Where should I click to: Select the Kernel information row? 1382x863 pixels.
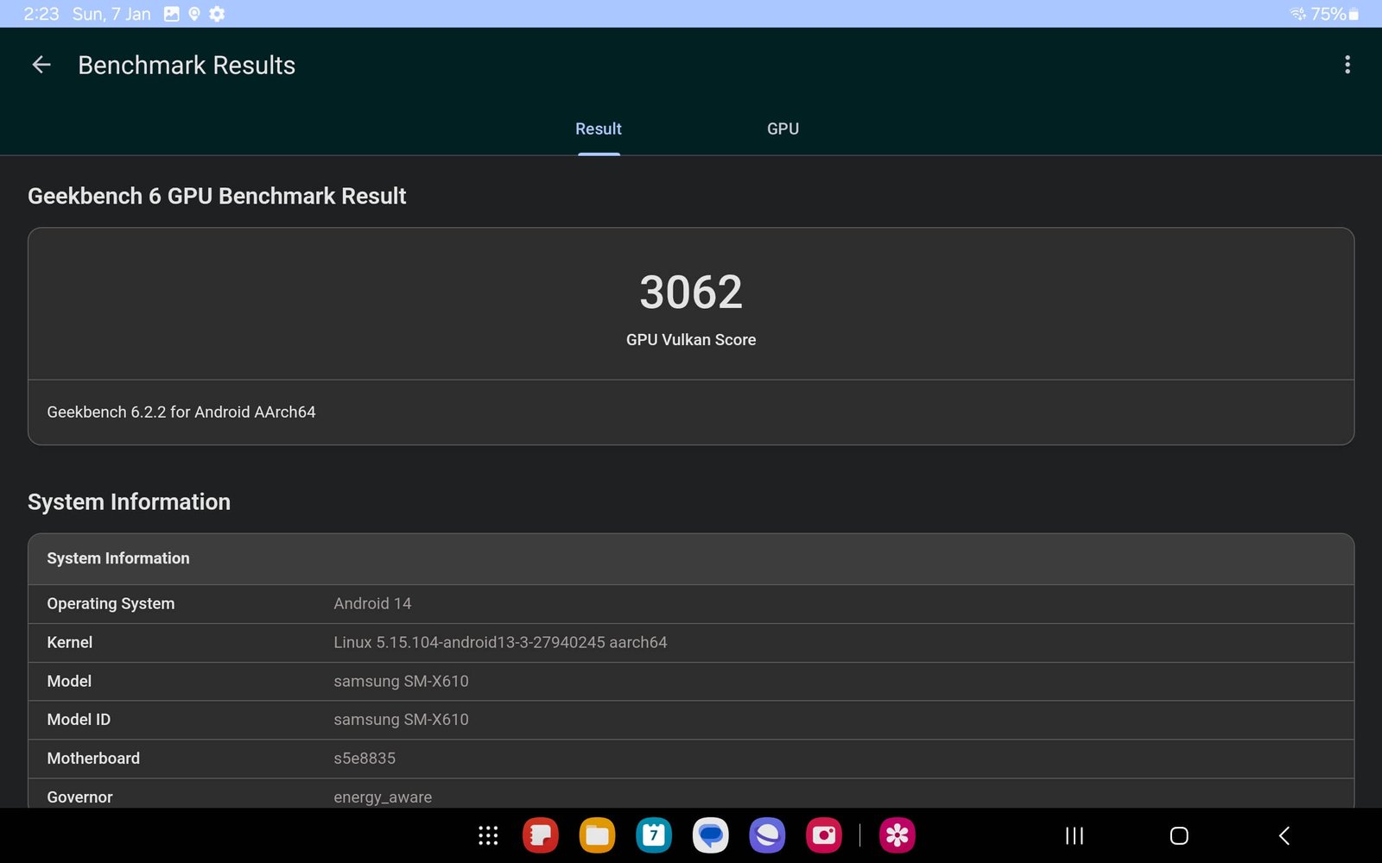[691, 642]
